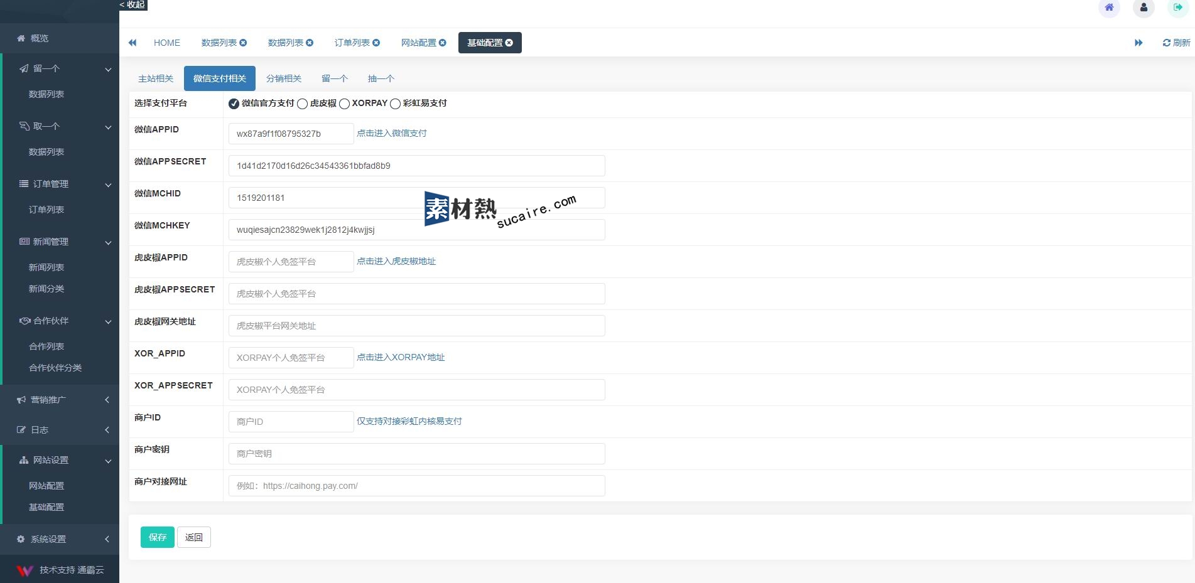Open 基础配置 in the sidebar
This screenshot has width=1195, height=583.
[x=46, y=507]
